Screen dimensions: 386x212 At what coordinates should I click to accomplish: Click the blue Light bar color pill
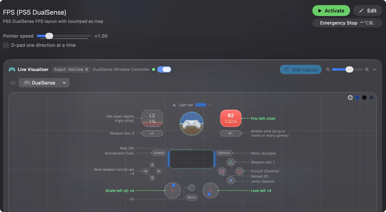point(201,105)
